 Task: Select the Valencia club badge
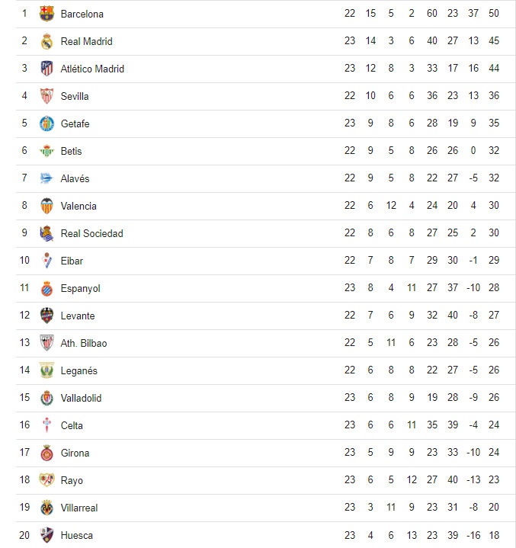[x=47, y=206]
